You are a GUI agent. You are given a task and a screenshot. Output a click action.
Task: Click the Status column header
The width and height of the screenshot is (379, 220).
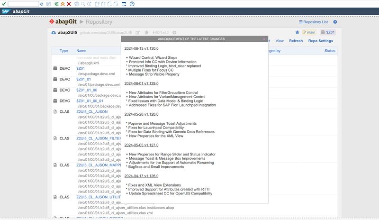pos(330,51)
